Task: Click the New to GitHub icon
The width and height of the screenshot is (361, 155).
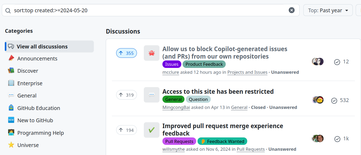Action: 11,120
